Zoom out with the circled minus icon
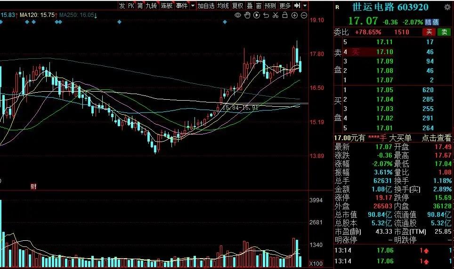Image resolution: width=454 pixels, height=269 pixels. [x=304, y=16]
